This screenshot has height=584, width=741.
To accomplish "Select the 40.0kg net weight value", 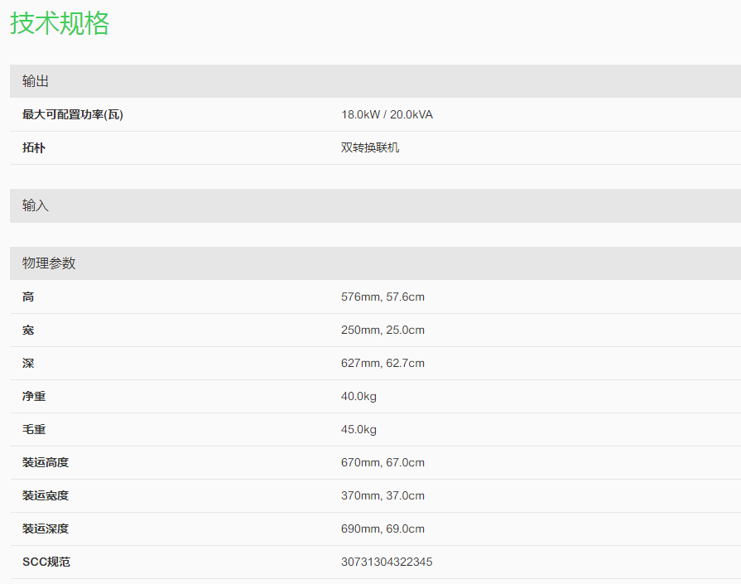I will coord(358,396).
